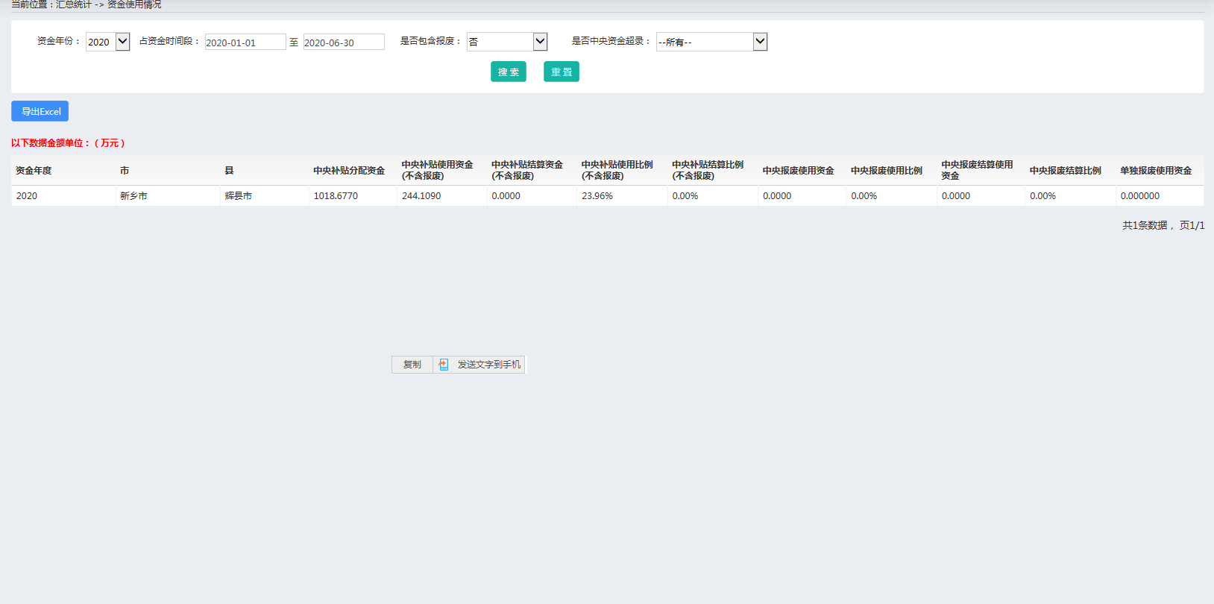Click the end date field 2020-06-30
The height and width of the screenshot is (604, 1214).
[344, 43]
